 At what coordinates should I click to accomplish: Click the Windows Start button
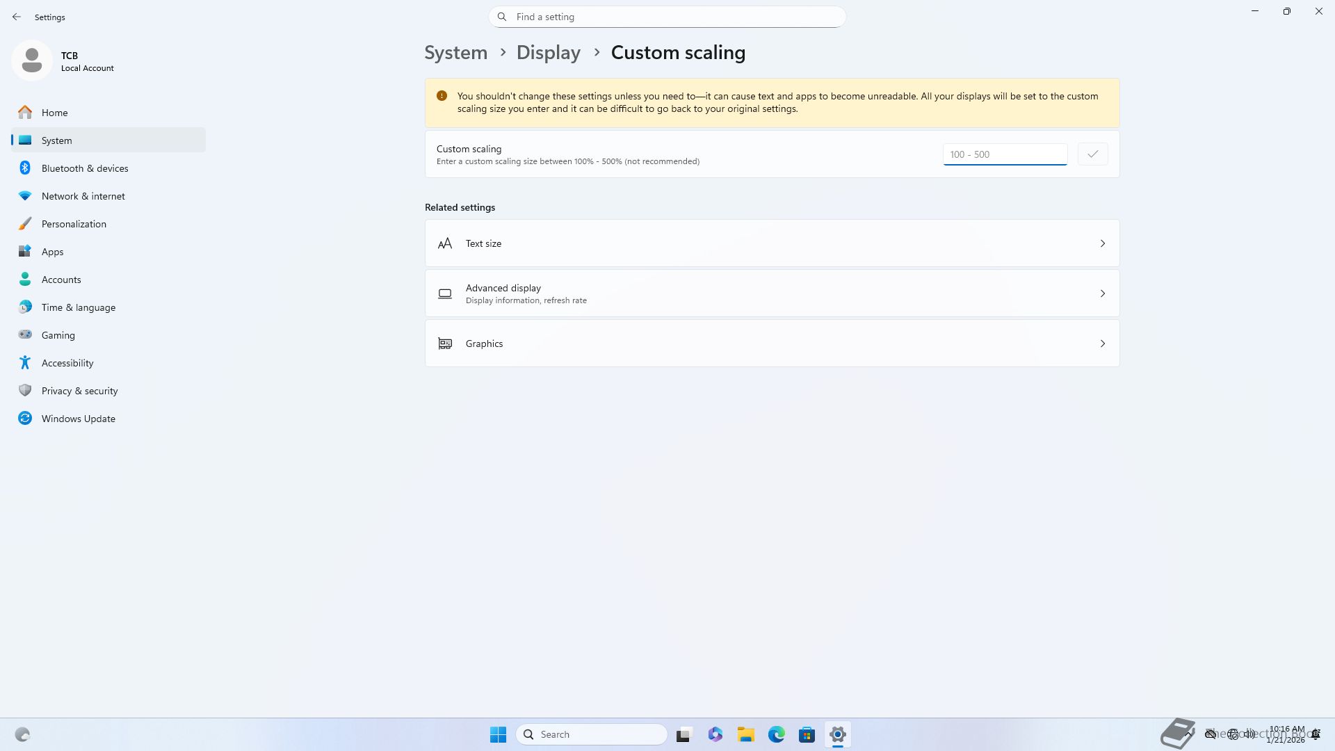(x=498, y=734)
